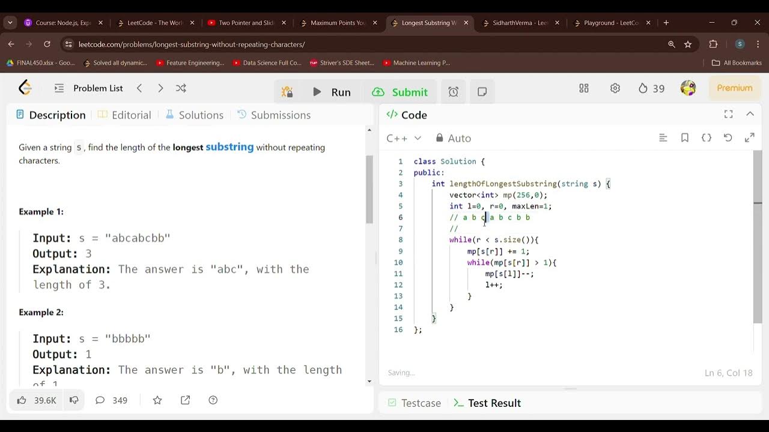
Task: Open FINAL450.xlsx bookmark
Action: point(40,63)
